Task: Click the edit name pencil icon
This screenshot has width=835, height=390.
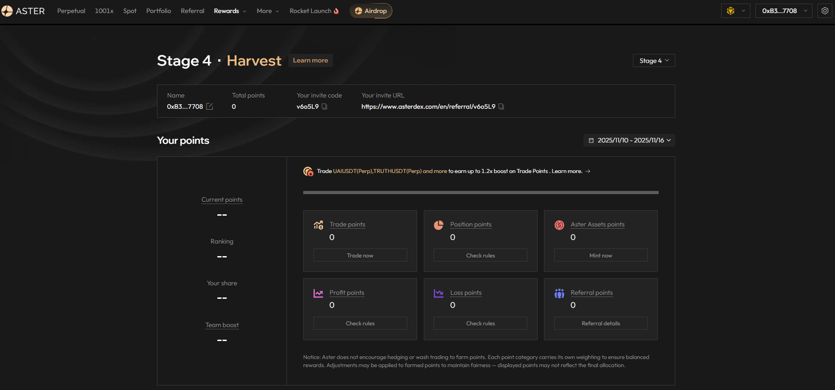Action: 209,106
